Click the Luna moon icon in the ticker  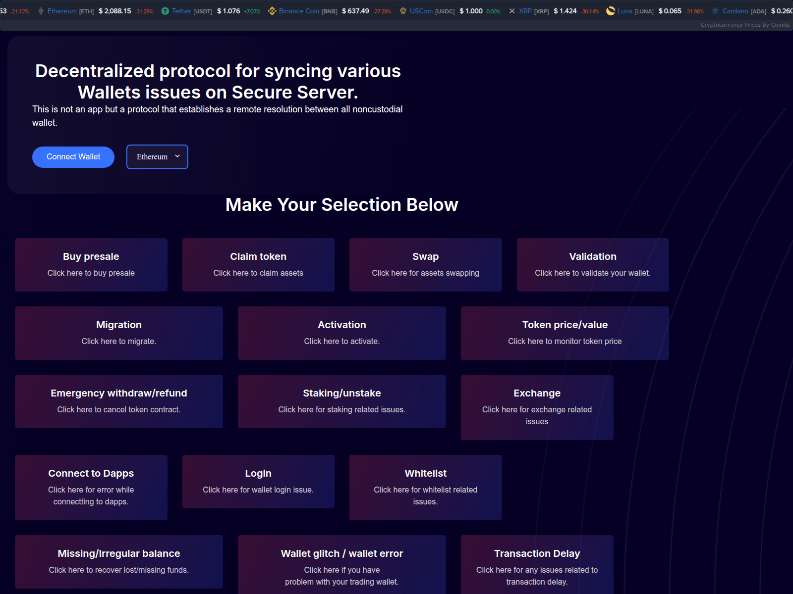(611, 10)
